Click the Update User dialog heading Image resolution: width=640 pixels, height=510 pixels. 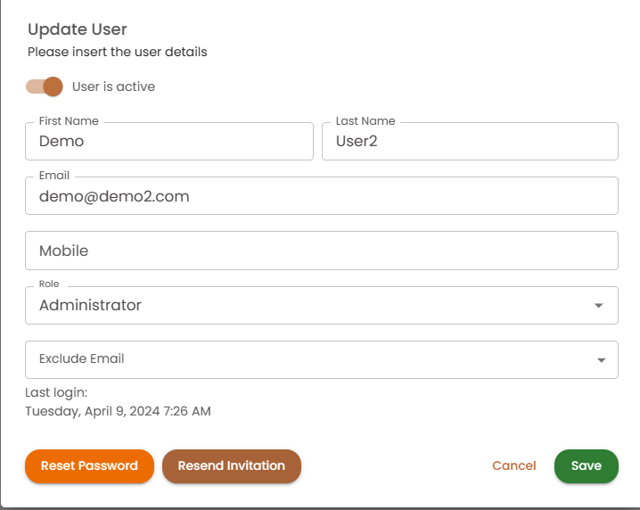pyautogui.click(x=78, y=29)
